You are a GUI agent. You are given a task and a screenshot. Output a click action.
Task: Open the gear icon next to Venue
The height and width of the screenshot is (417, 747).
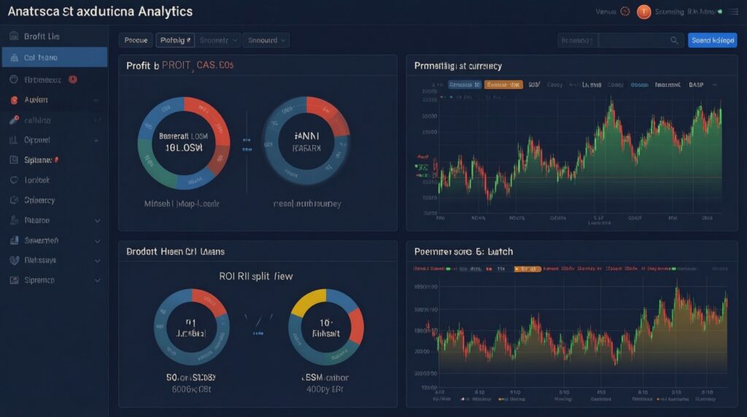click(625, 12)
